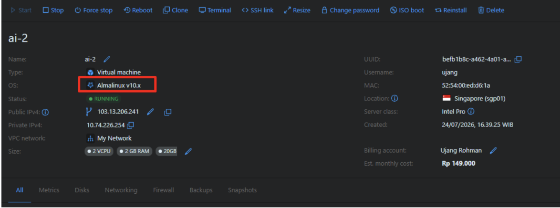
Task: Click the 2 VCPU size badge
Action: click(x=99, y=151)
